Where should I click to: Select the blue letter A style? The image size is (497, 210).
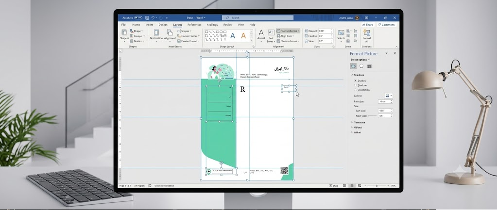pyautogui.click(x=233, y=36)
